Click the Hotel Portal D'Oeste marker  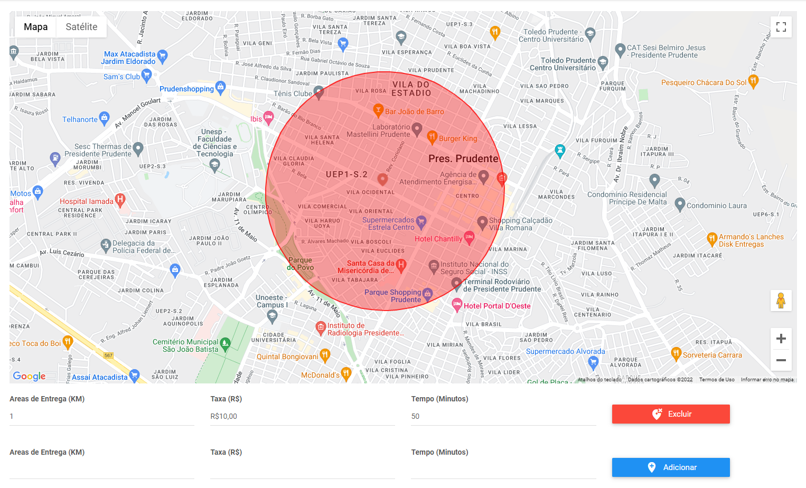click(x=457, y=305)
